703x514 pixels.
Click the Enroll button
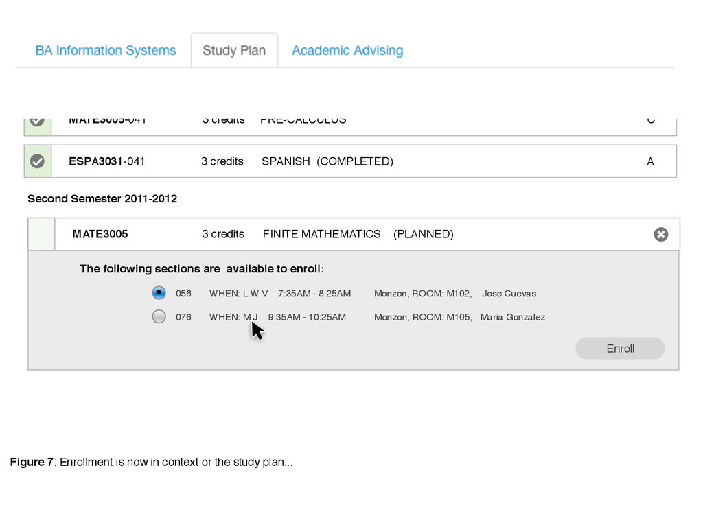pyautogui.click(x=620, y=349)
